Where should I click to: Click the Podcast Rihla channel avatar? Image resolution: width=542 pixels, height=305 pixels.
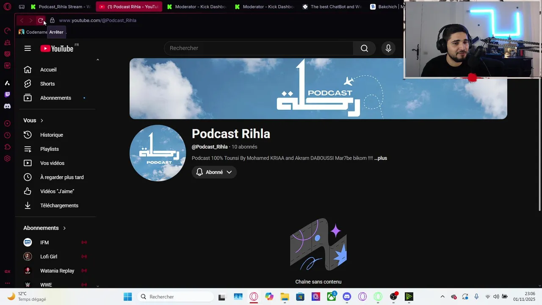point(158,153)
